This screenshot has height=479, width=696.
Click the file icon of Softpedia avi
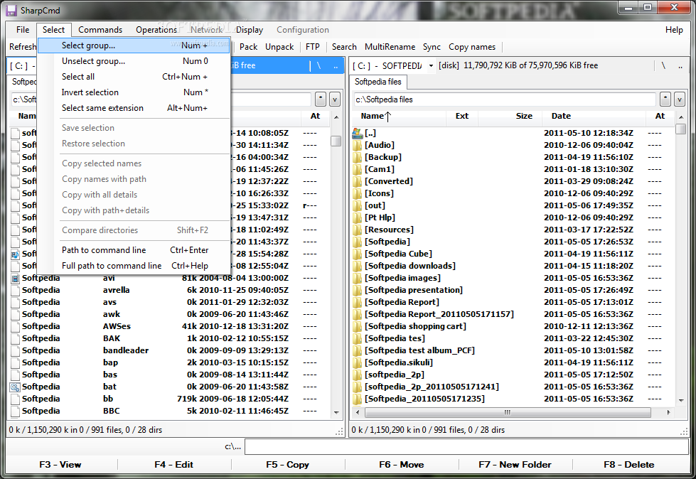pyautogui.click(x=15, y=278)
